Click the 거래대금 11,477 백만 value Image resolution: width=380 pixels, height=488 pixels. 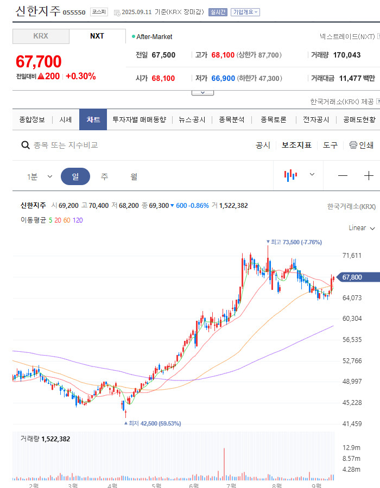click(x=357, y=78)
